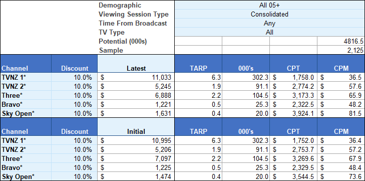The image size is (365, 181).
Task: Select the CPT value 2,329.5
Action: coord(293,167)
